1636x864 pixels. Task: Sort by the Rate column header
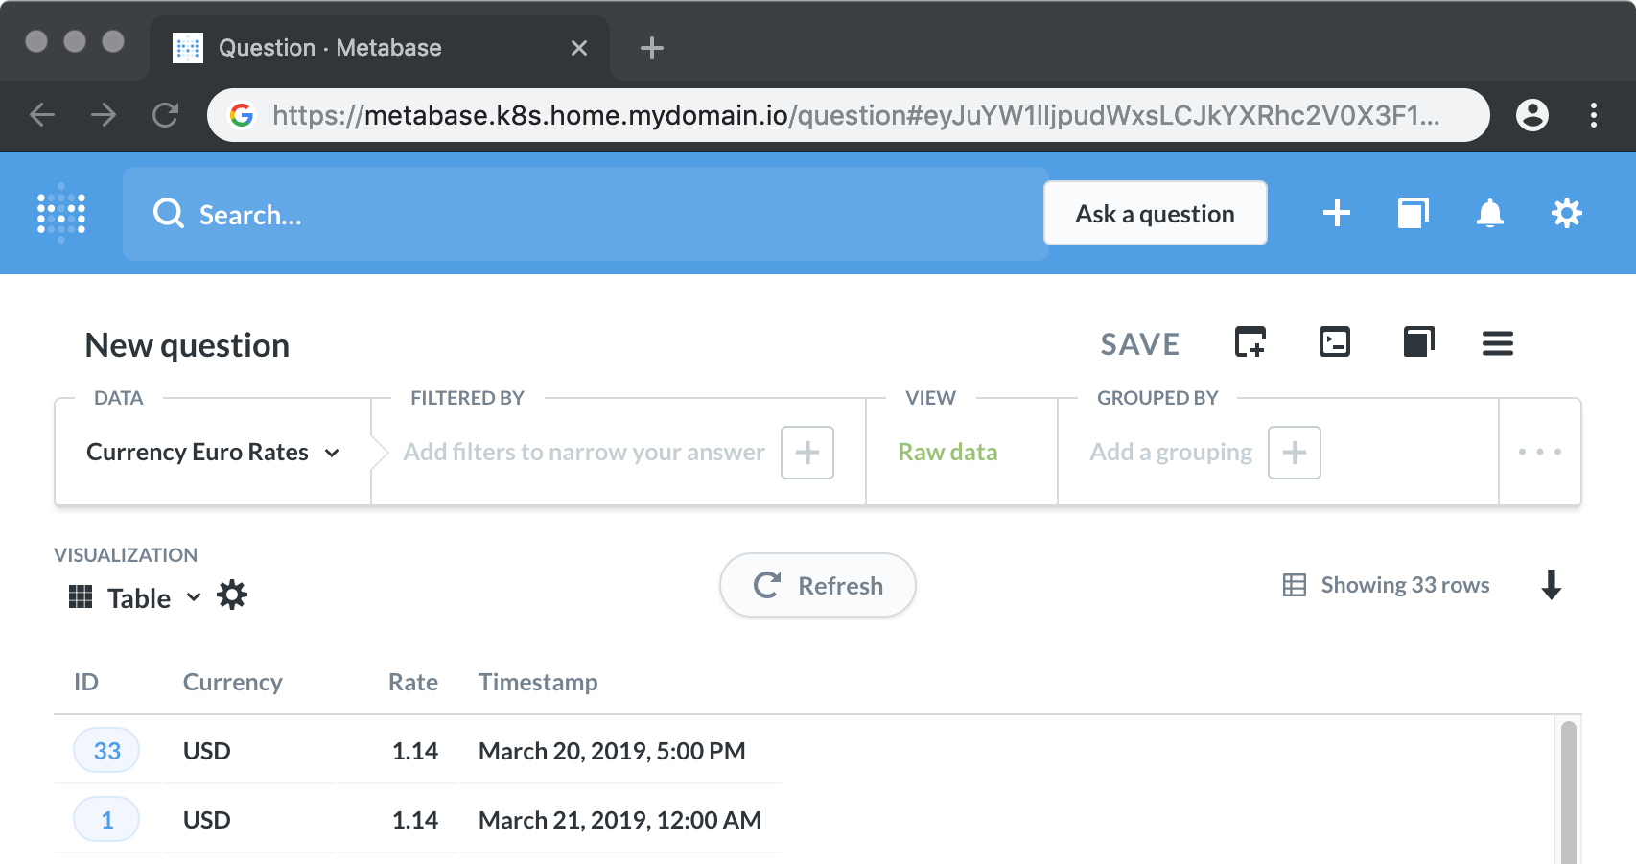coord(412,682)
